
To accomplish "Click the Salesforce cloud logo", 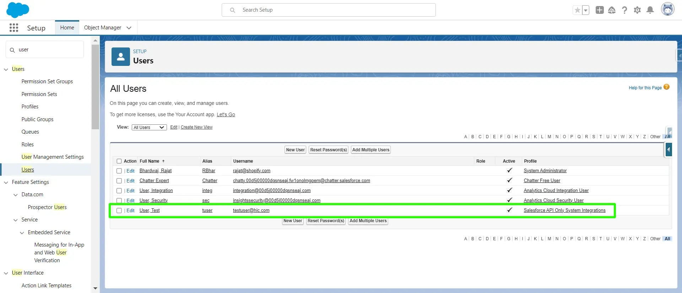I will click(17, 10).
